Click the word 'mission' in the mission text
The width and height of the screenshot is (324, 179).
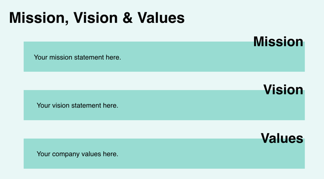pyautogui.click(x=61, y=57)
